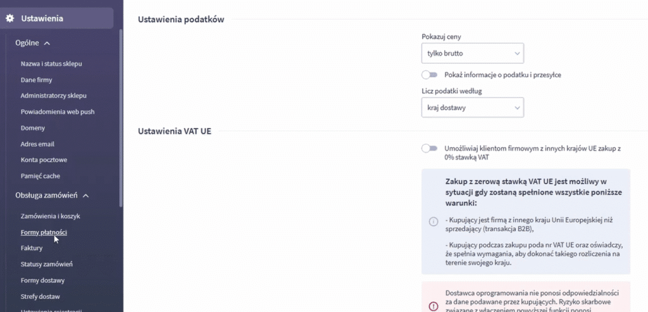Open the 'Licz podatki według' dropdown

click(x=473, y=108)
